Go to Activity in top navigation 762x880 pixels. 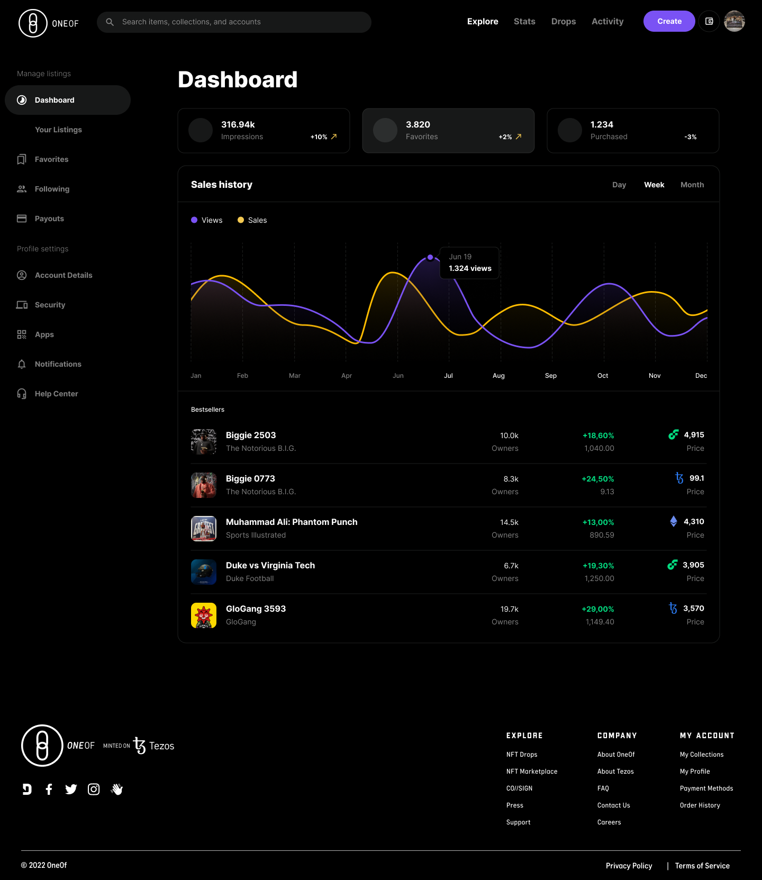607,21
